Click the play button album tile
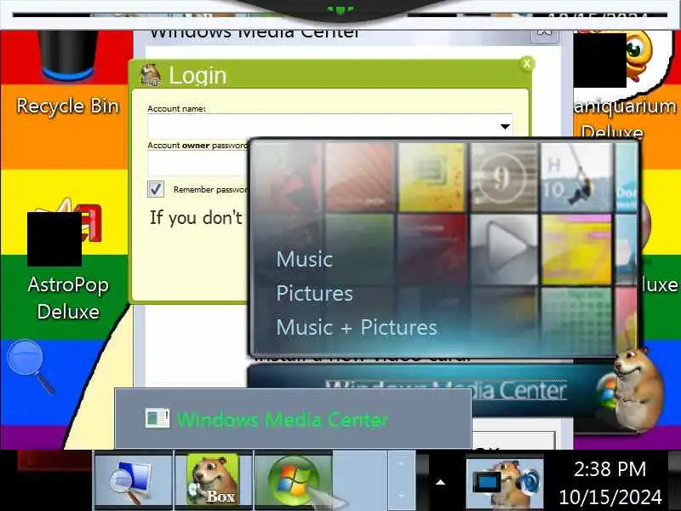 point(504,249)
